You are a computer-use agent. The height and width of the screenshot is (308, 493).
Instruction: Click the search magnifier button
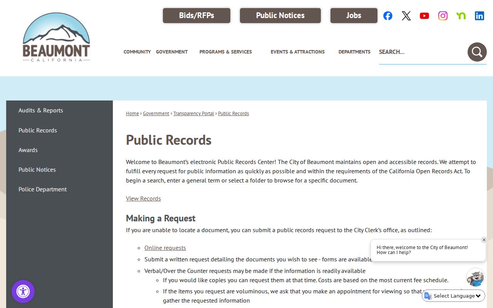pos(477,52)
